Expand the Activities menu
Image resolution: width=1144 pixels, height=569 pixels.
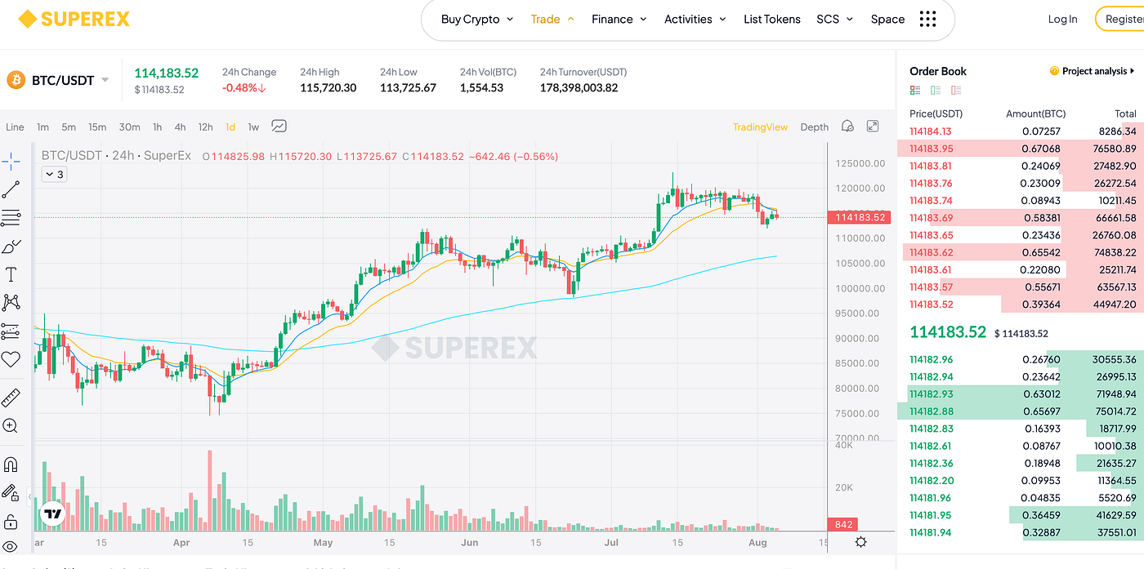click(695, 19)
